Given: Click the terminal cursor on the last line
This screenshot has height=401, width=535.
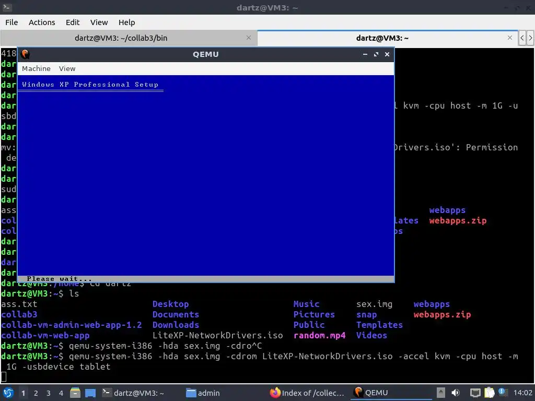Looking at the screenshot, I should 4,377.
